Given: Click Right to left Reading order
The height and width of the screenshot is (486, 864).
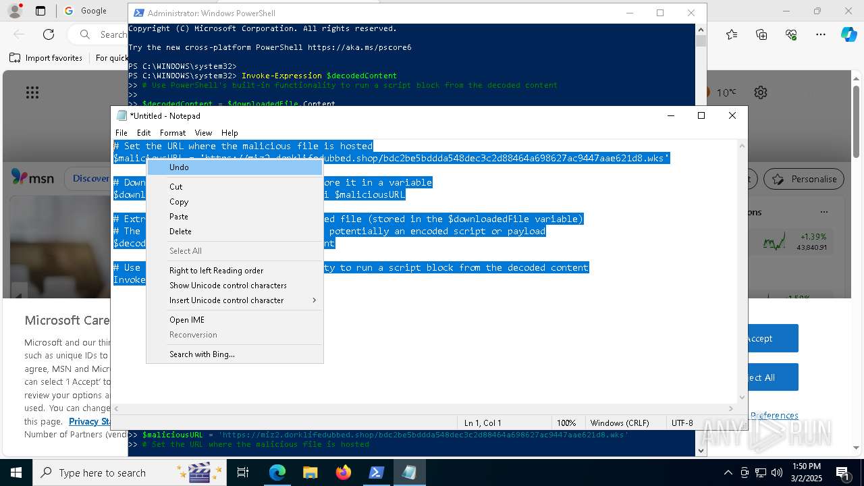Looking at the screenshot, I should [235, 271].
